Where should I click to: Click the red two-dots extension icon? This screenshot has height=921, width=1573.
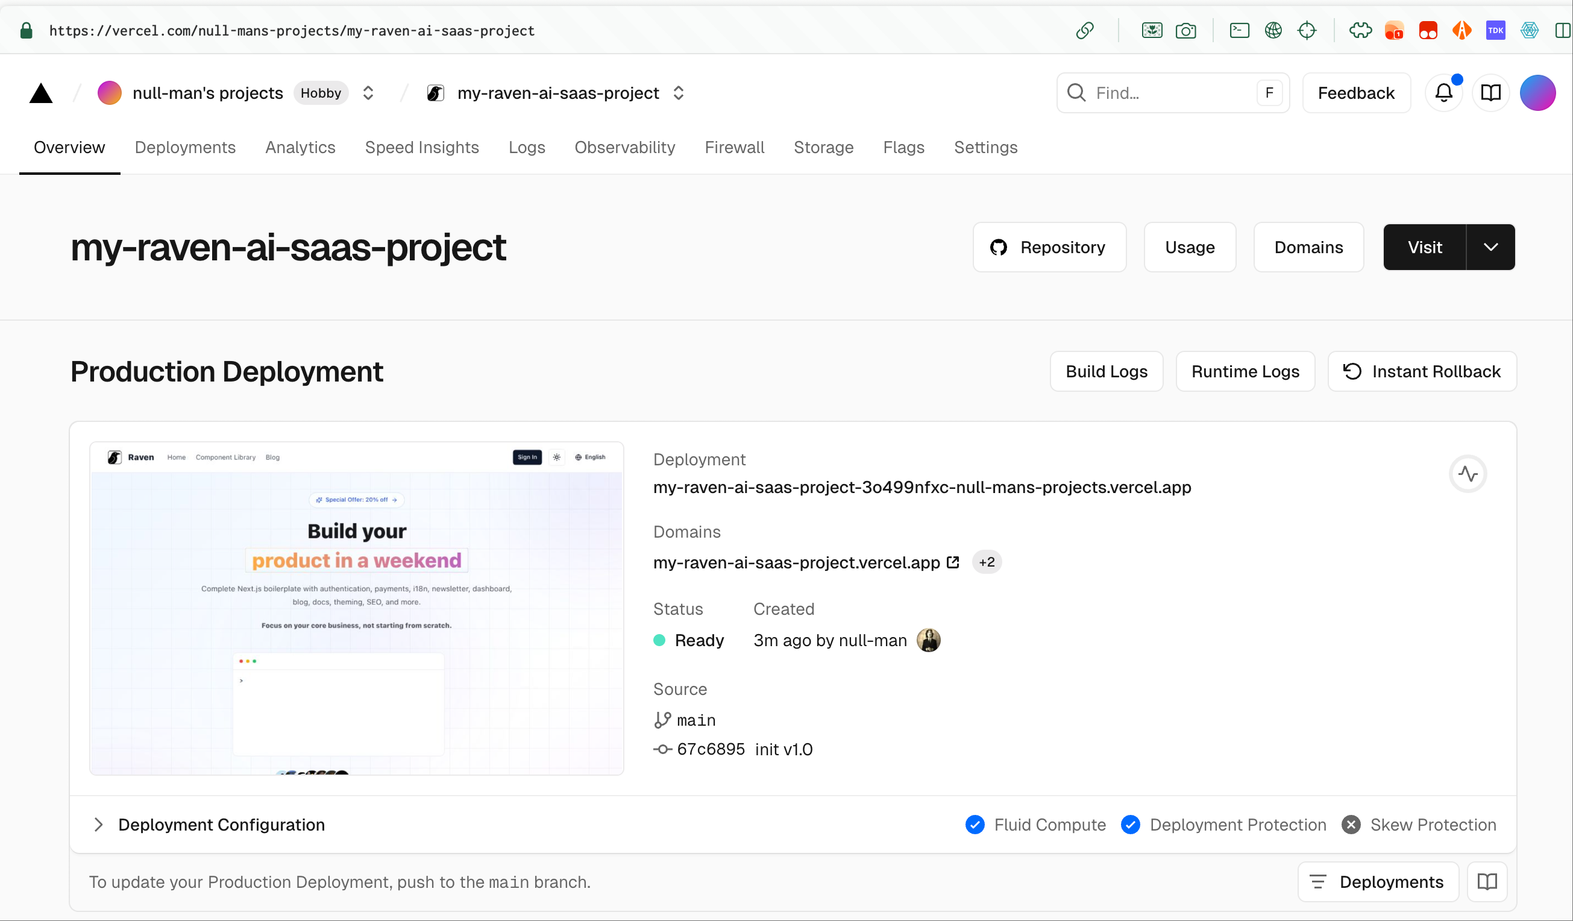pyautogui.click(x=1428, y=30)
